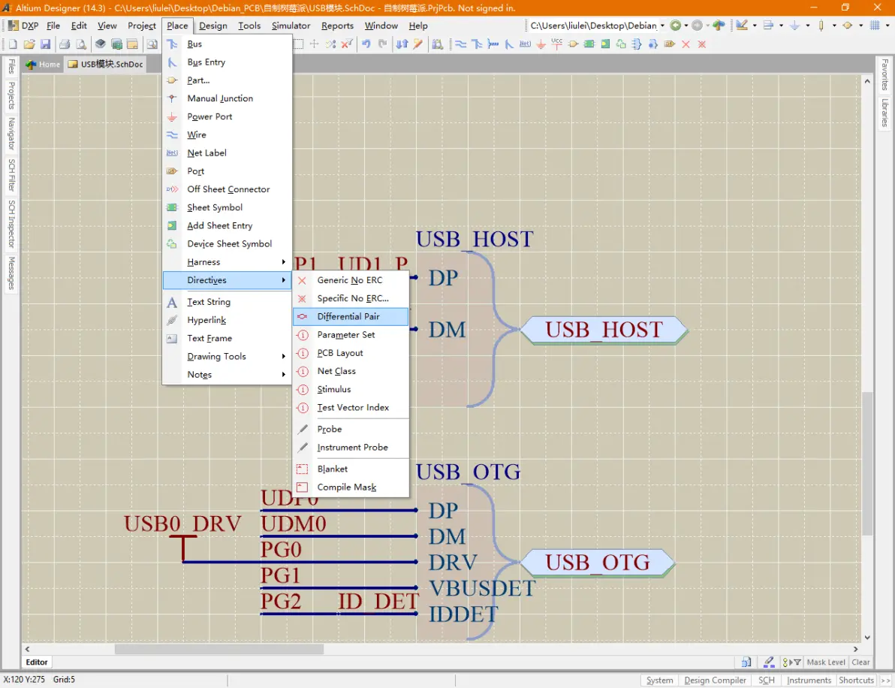This screenshot has height=688, width=895.
Task: Switch to the USB模块.SchDoc tab
Action: (106, 64)
